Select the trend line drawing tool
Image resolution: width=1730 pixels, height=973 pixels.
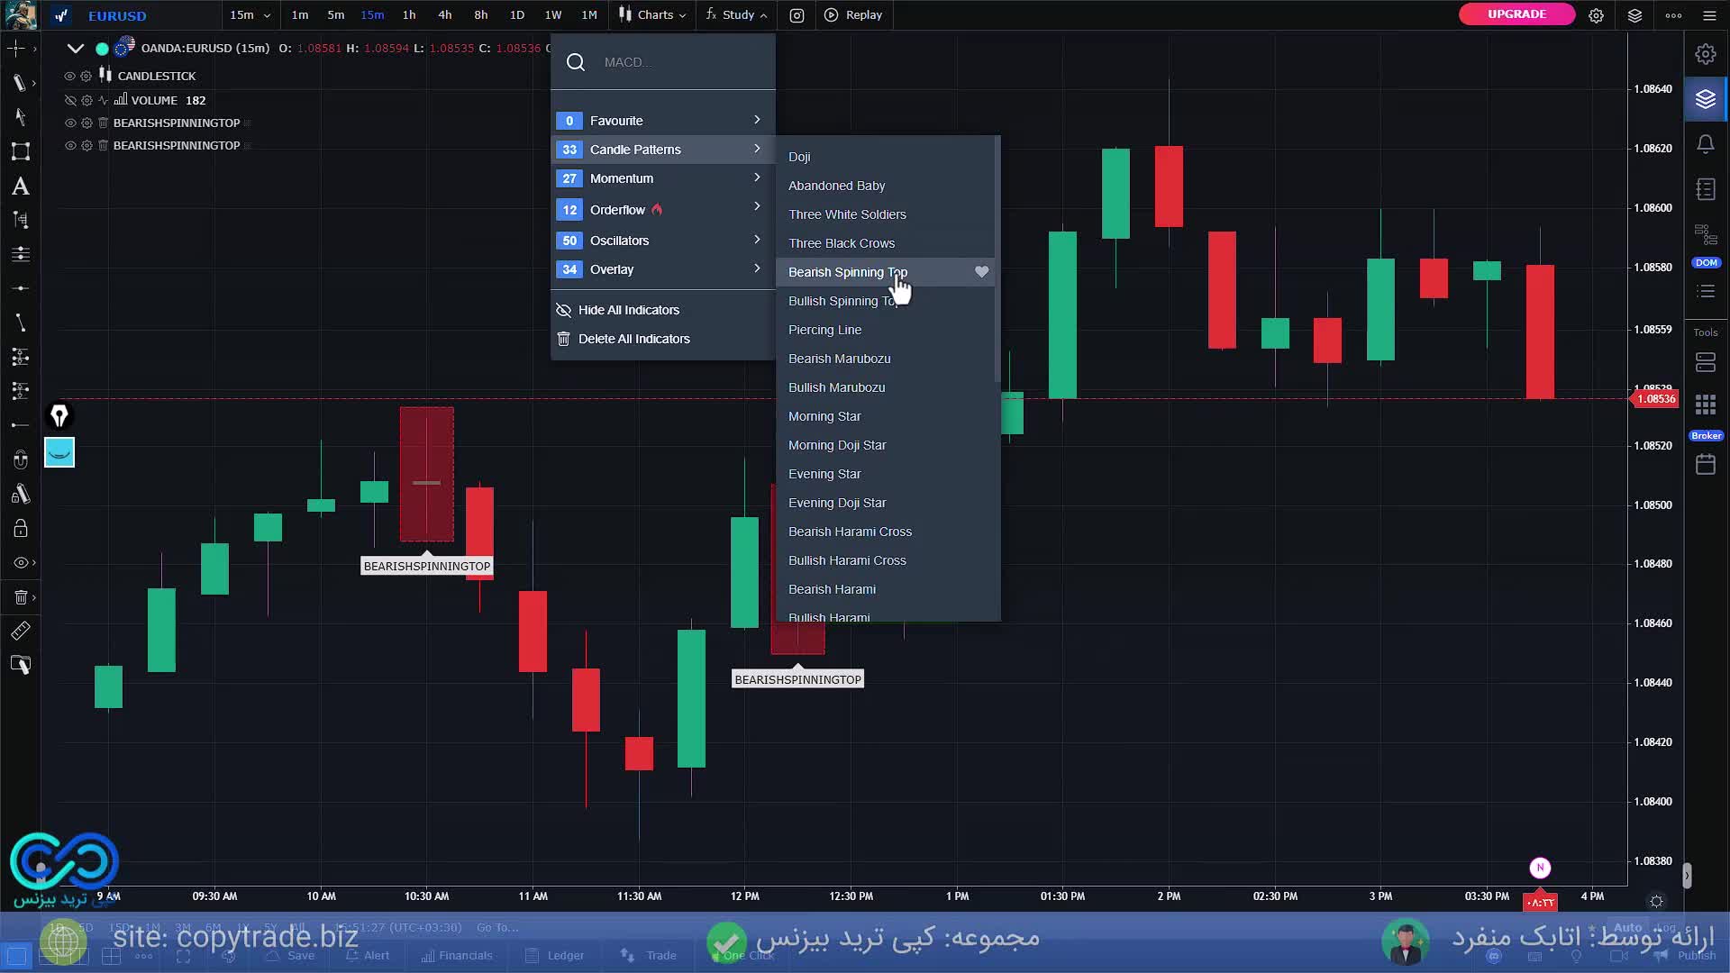[x=20, y=323]
